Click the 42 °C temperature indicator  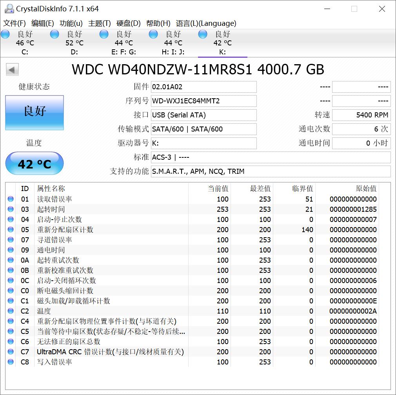tap(34, 164)
